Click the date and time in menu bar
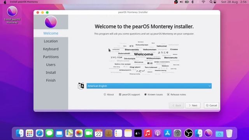The height and width of the screenshot is (140, 249). 234,2
